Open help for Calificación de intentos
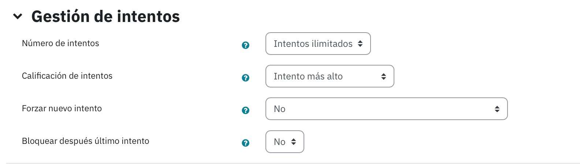This screenshot has width=580, height=164. (246, 78)
